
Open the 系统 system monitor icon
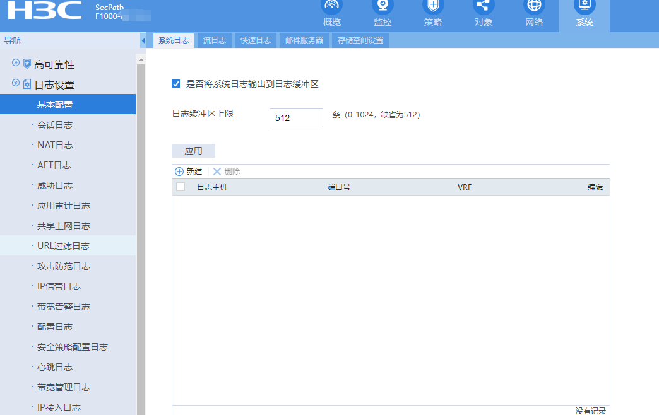pyautogui.click(x=585, y=6)
